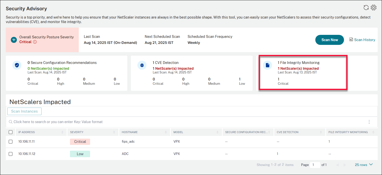
Task: Click the File Integrity count link for 10.106.11.11
Action: coord(329,142)
